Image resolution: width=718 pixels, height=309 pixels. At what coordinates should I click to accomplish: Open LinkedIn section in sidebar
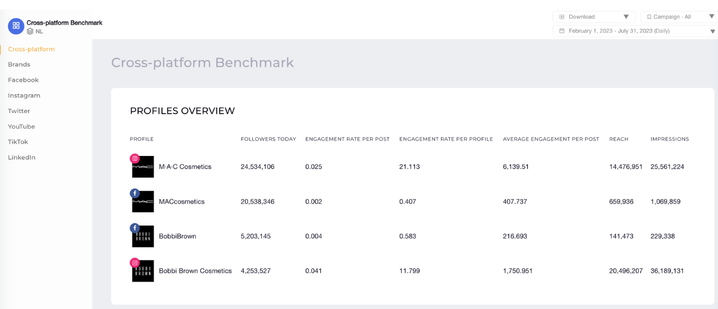[22, 157]
